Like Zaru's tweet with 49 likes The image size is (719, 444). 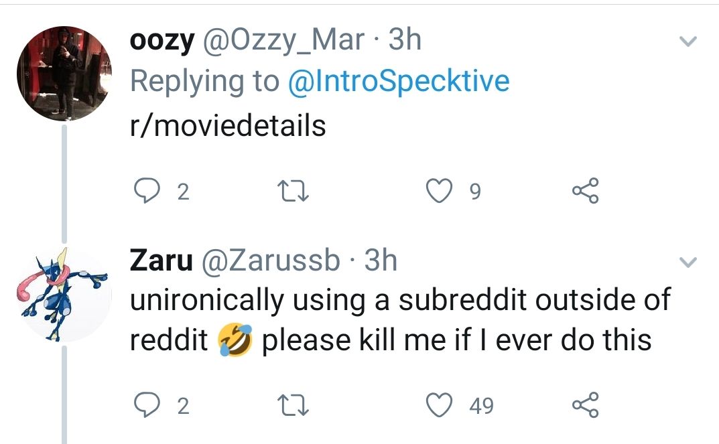441,406
